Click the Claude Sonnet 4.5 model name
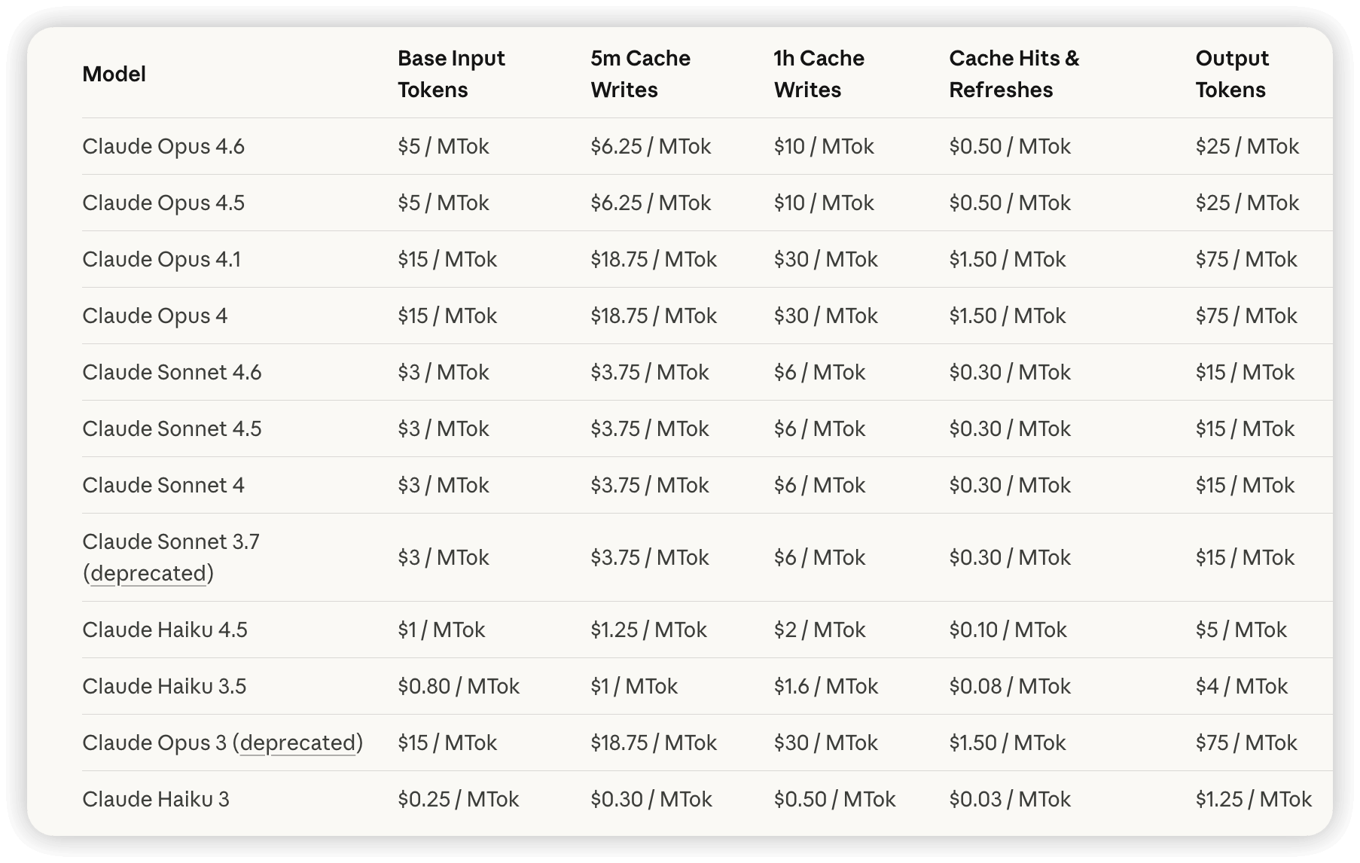 point(172,428)
